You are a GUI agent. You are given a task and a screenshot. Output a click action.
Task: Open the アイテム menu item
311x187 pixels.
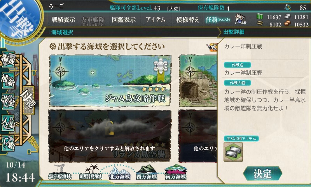tap(155, 19)
